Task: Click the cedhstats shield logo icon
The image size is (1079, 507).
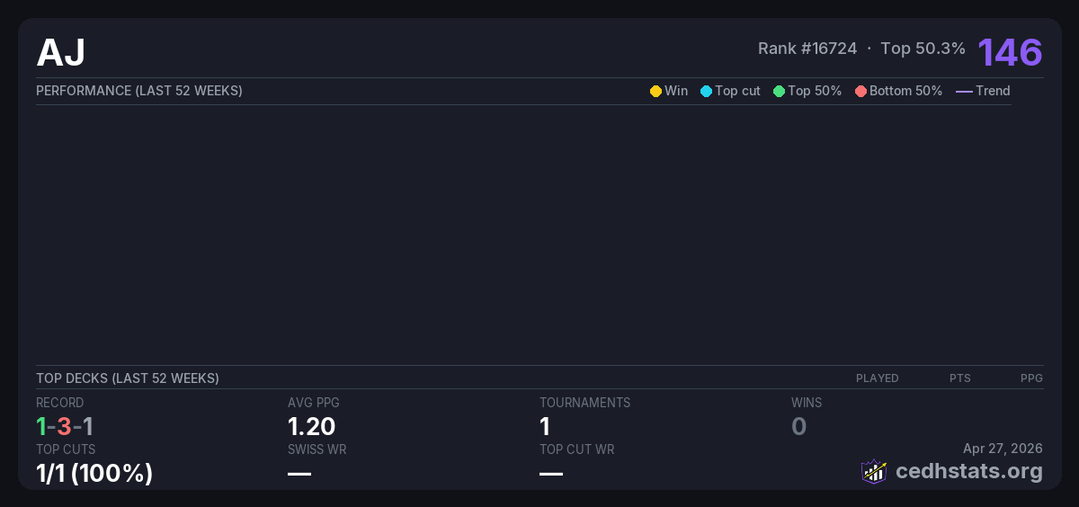Action: tap(873, 471)
